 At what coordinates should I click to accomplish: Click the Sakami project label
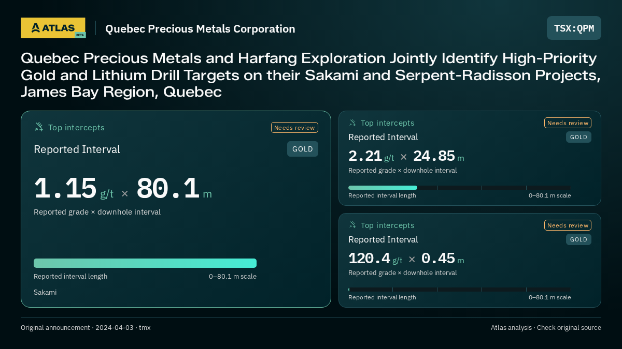(x=45, y=292)
